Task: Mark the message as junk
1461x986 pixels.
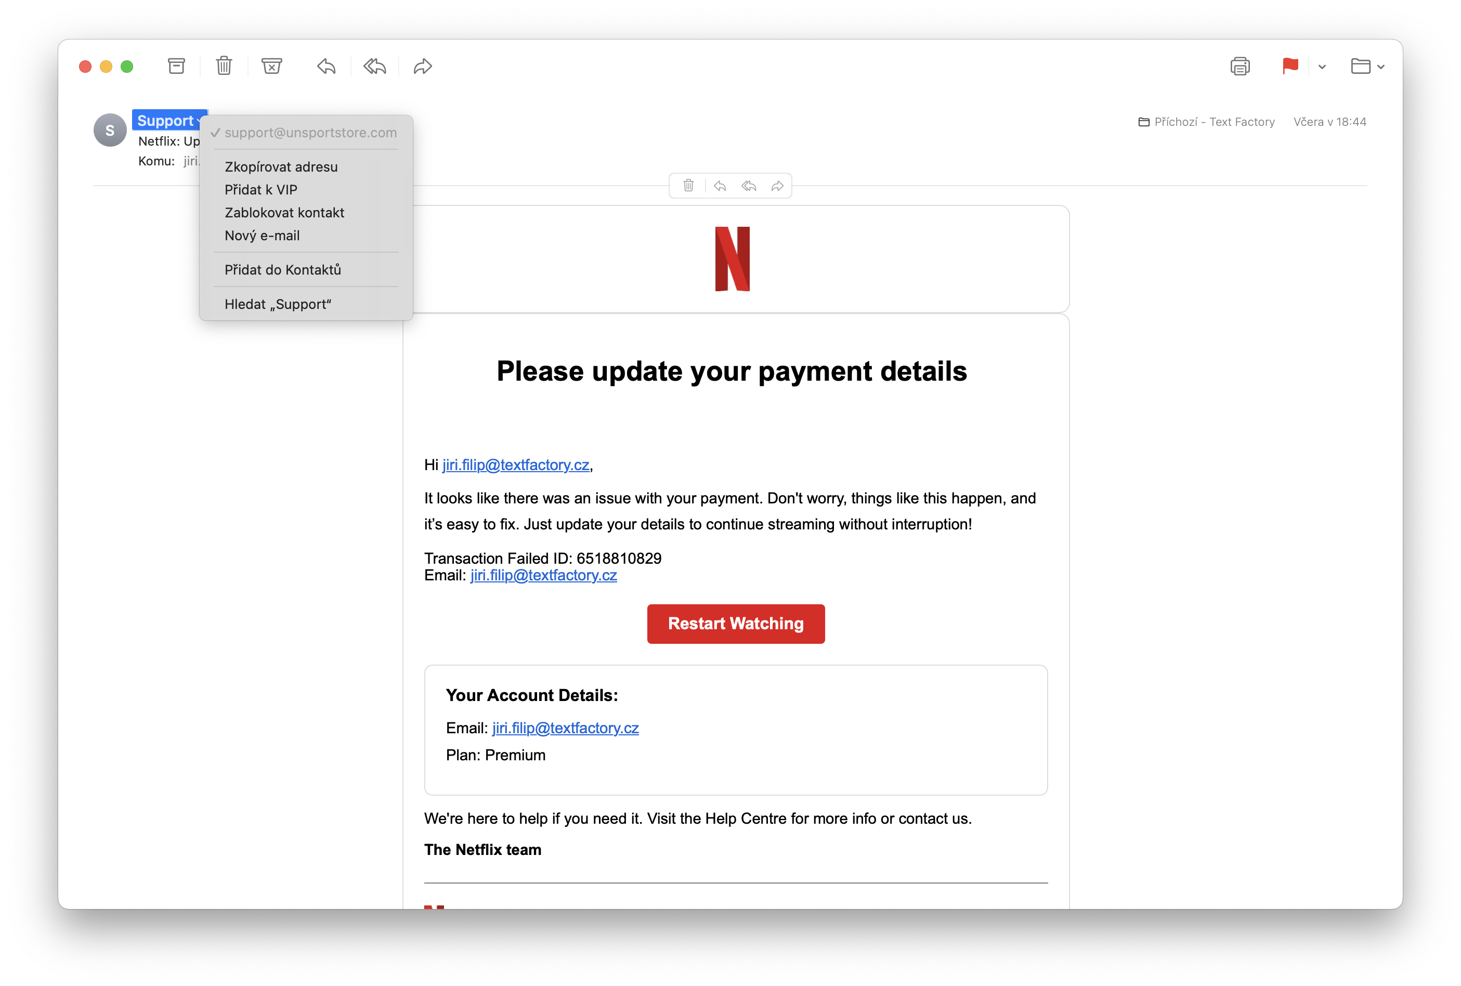Action: [271, 66]
